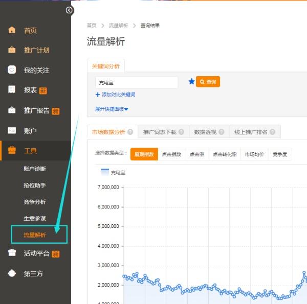
Task: Open 活动平台 in the sidebar
Action: pos(37,253)
